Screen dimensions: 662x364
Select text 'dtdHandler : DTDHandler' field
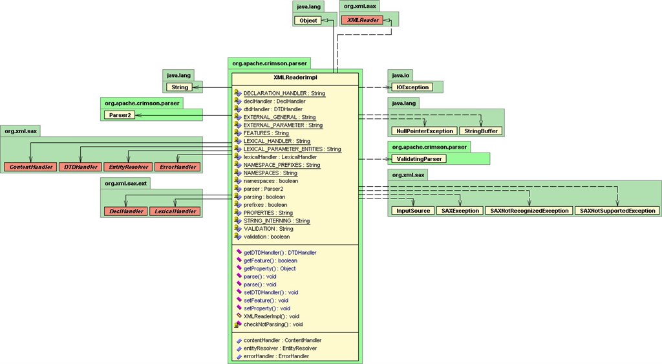(x=273, y=109)
